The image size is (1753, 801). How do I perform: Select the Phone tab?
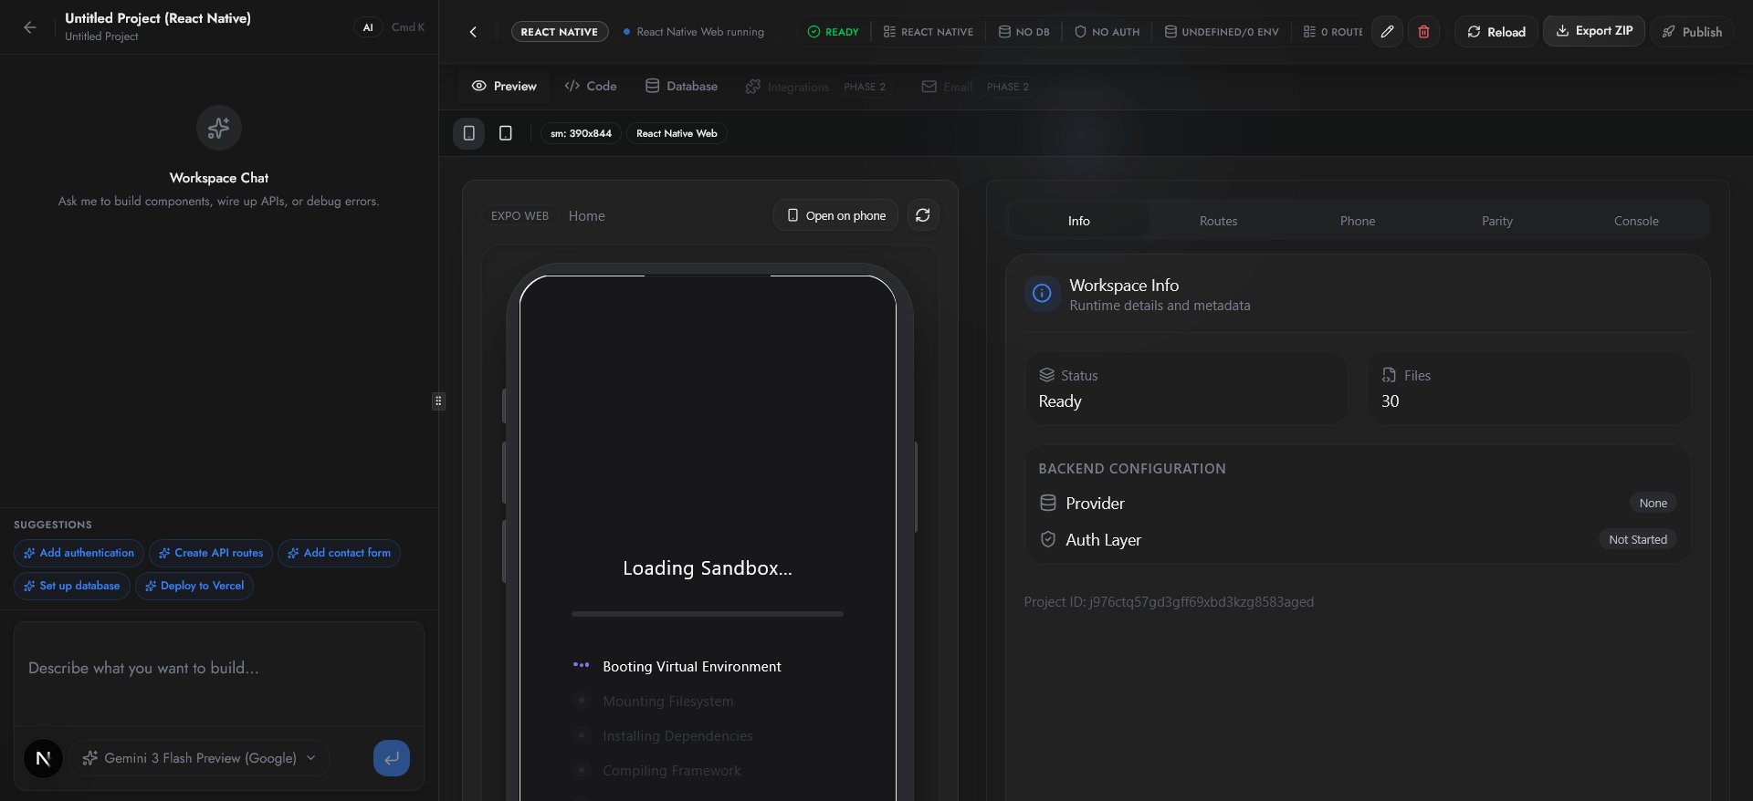click(x=1358, y=221)
